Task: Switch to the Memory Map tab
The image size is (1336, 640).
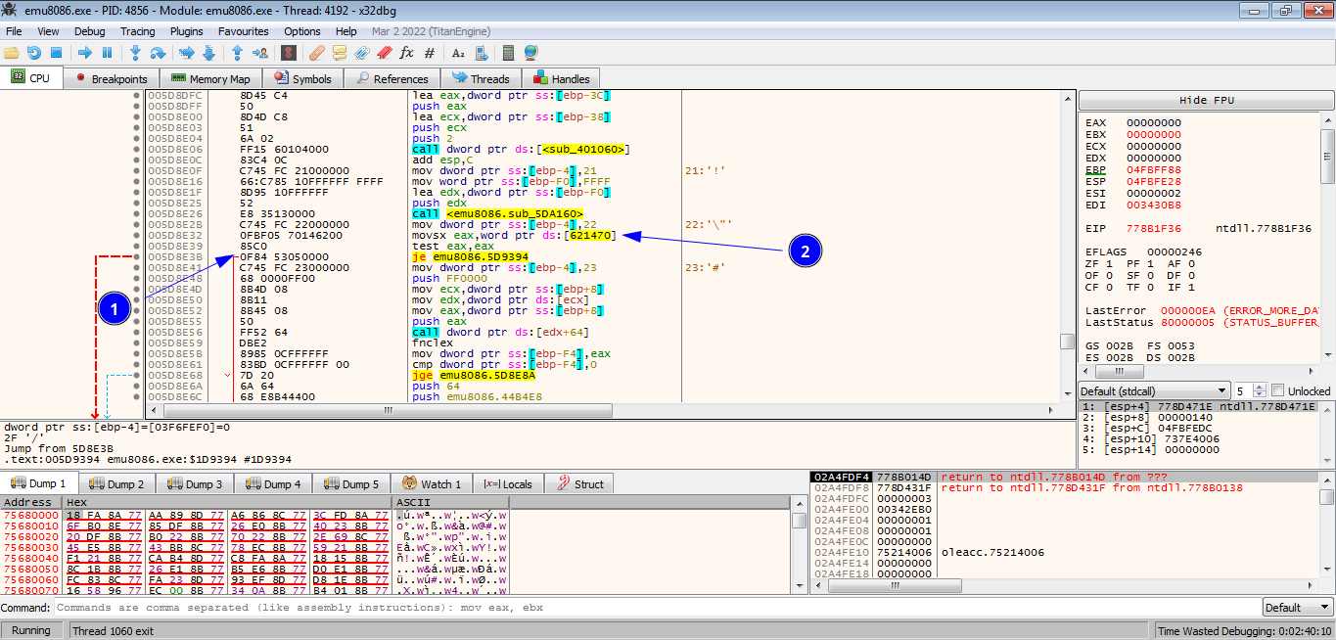Action: 209,79
